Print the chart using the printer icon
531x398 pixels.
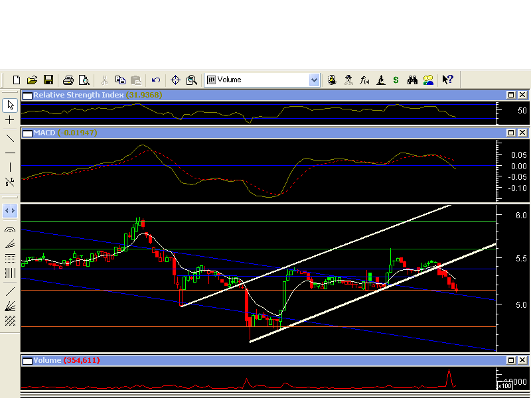[x=68, y=80]
